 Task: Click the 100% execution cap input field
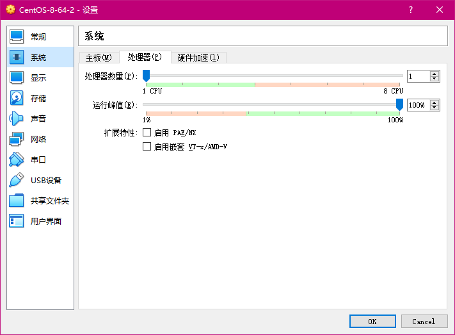click(419, 105)
